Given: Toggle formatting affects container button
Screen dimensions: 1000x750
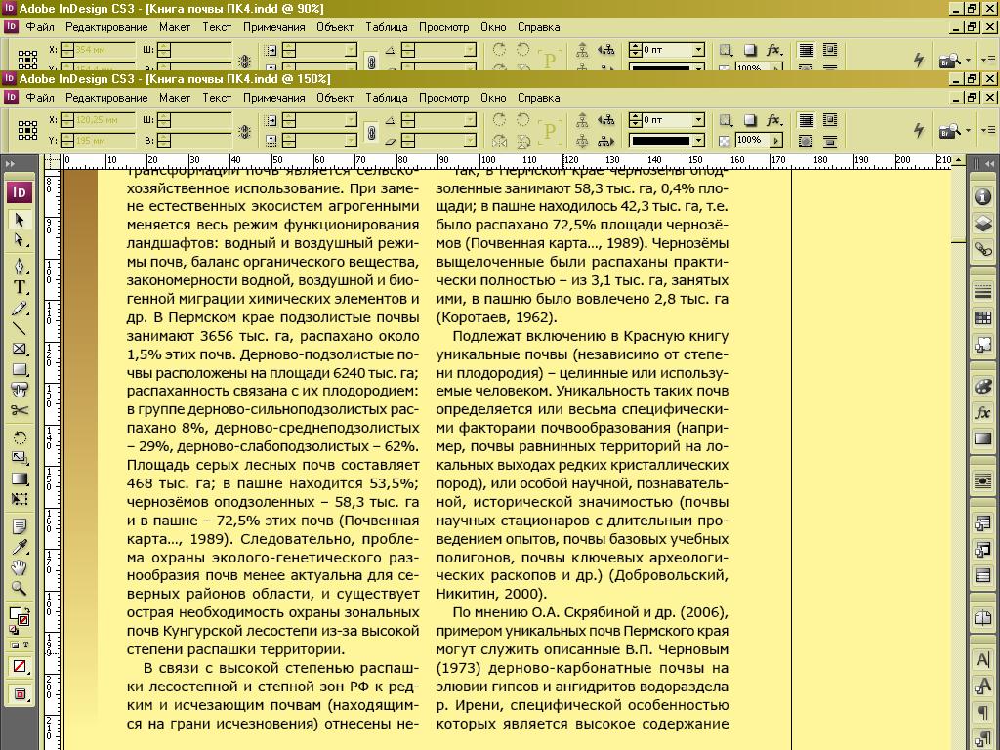Looking at the screenshot, I should (16, 645).
